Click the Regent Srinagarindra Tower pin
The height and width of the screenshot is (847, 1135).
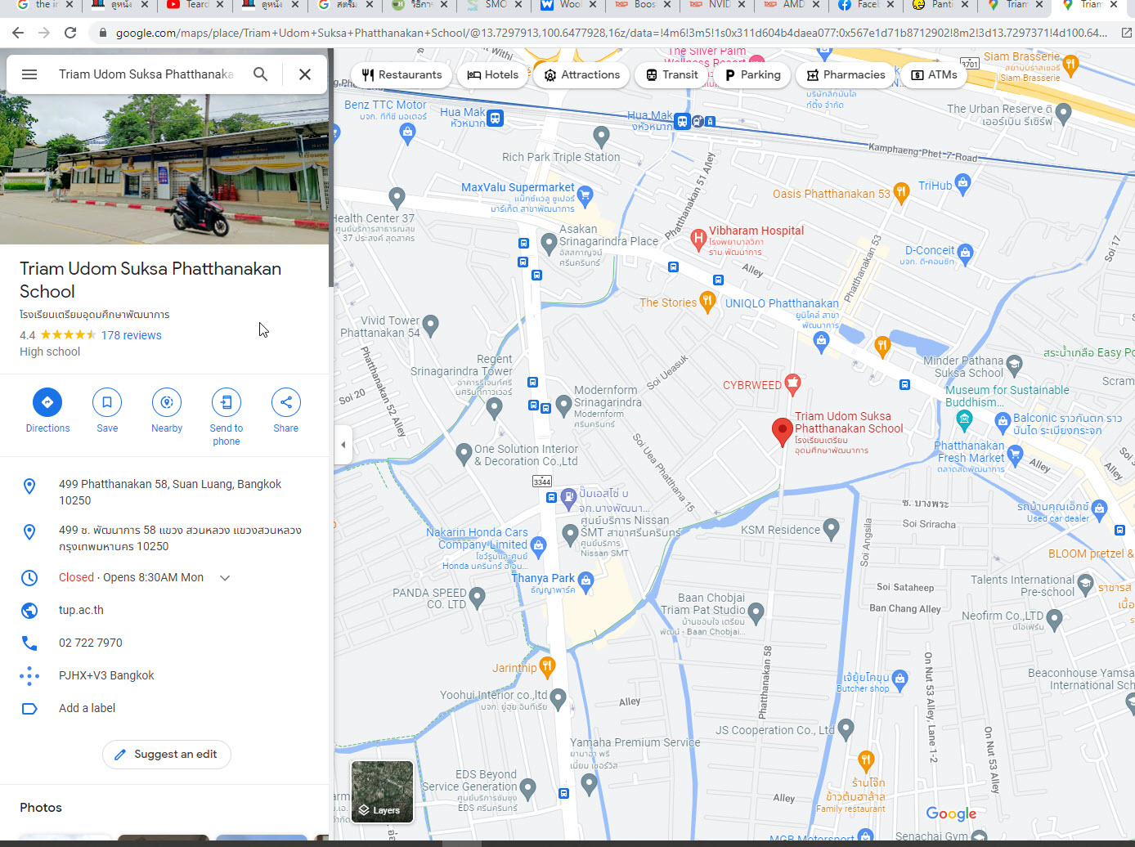(x=494, y=408)
